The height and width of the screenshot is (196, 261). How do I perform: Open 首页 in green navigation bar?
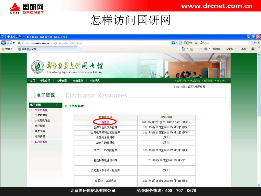pyautogui.click(x=32, y=81)
